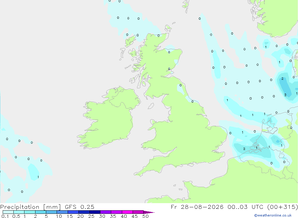Click the 30–35 mm legend color swatch
The width and height of the screenshot is (298, 218).
pyautogui.click(x=106, y=212)
